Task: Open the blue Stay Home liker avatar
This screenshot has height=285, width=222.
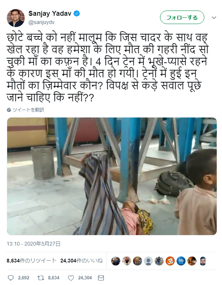Action: (x=181, y=261)
